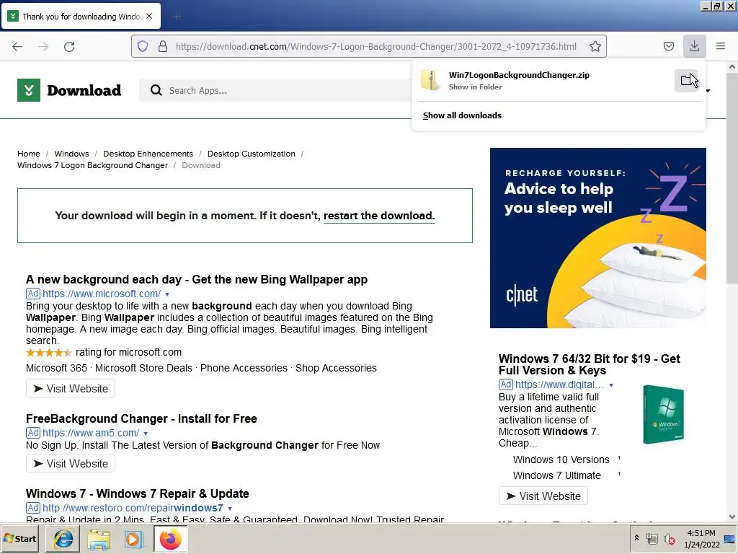This screenshot has width=738, height=554.
Task: Open the Firefox application menu
Action: [720, 46]
